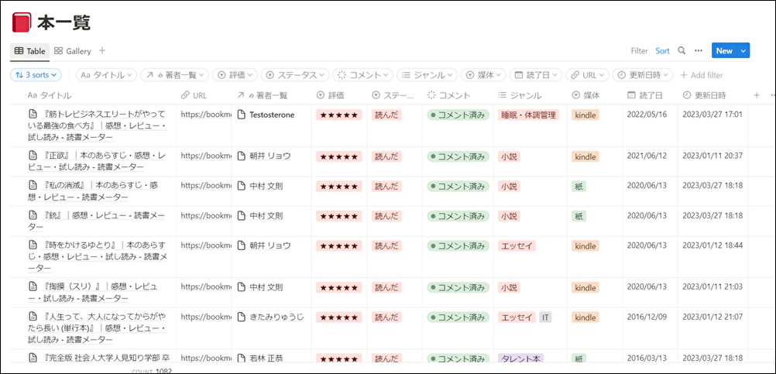Click 紙 tag in 『私の消滅』 row
The height and width of the screenshot is (374, 776).
point(579,186)
